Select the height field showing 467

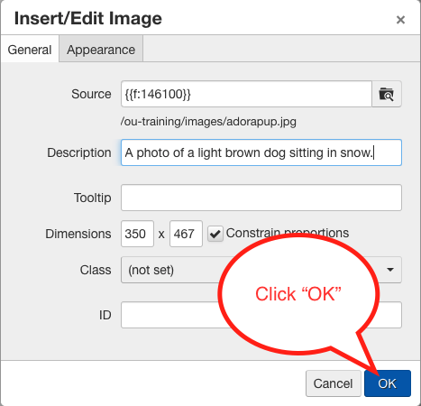tap(186, 234)
